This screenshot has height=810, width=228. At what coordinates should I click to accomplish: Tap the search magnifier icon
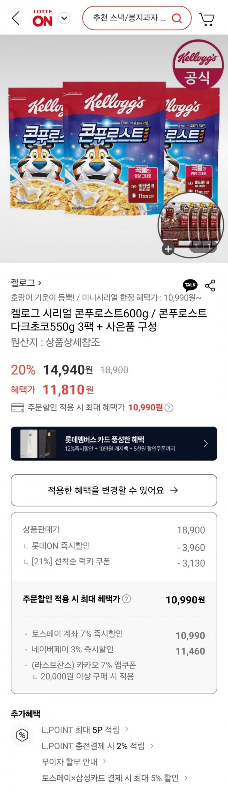coord(177,18)
